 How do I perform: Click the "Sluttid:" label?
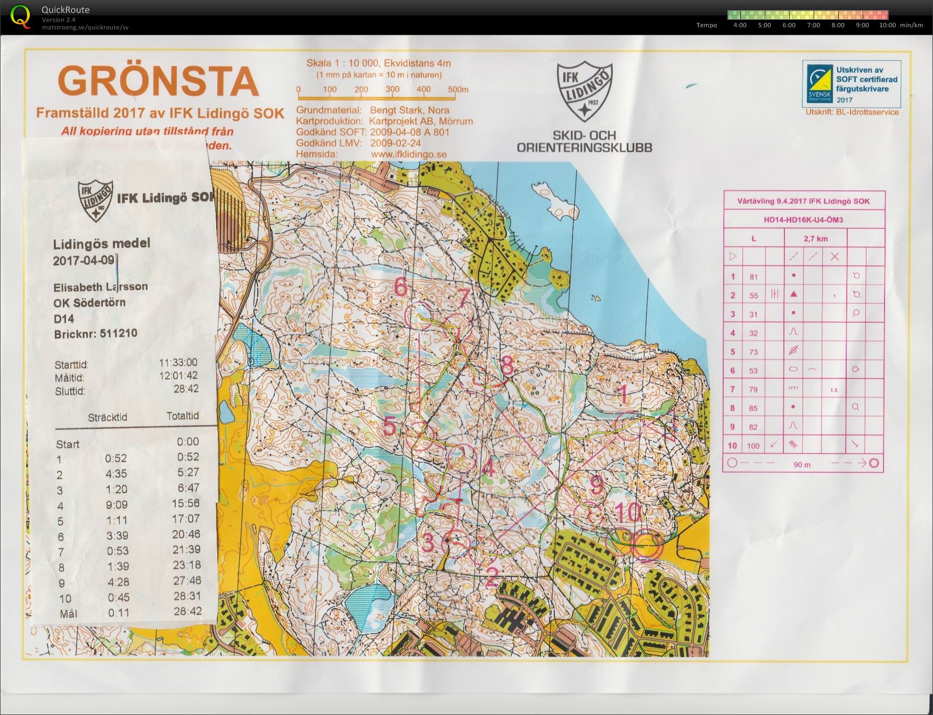coord(70,392)
